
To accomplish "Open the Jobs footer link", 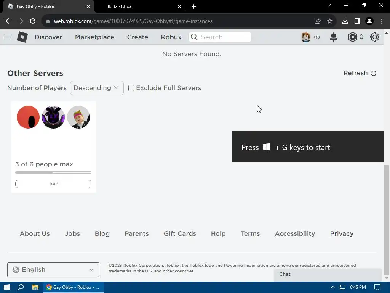I will pyautogui.click(x=72, y=234).
